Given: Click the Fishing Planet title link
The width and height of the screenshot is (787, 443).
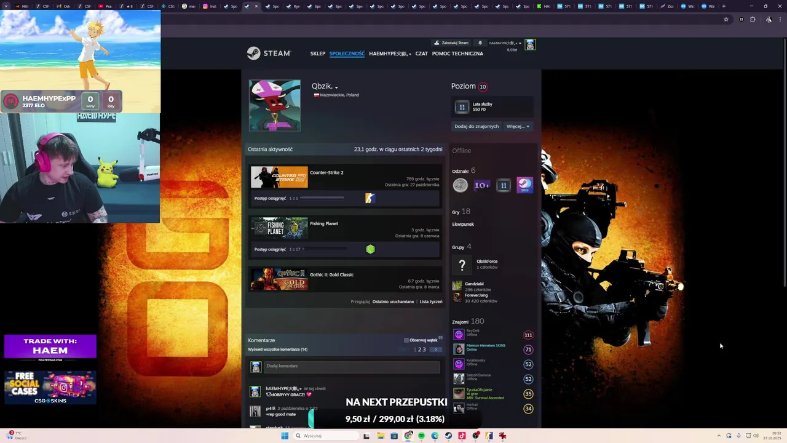Looking at the screenshot, I should [x=324, y=224].
